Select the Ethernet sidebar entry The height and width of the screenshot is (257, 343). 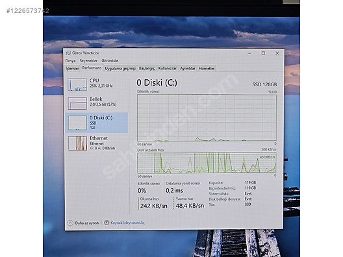[96, 143]
